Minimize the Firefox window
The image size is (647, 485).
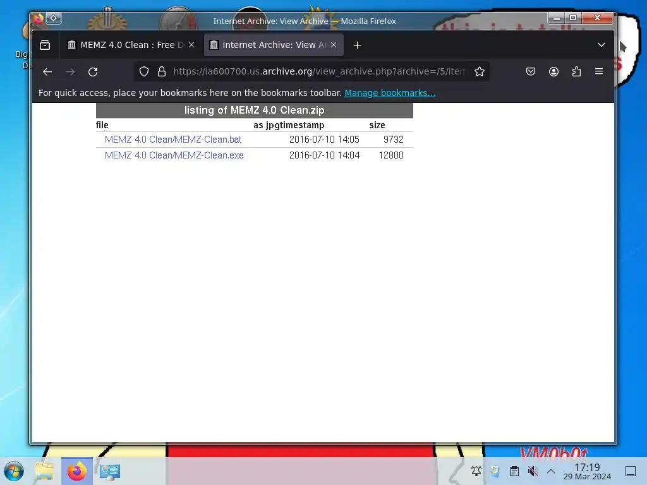pyautogui.click(x=557, y=18)
